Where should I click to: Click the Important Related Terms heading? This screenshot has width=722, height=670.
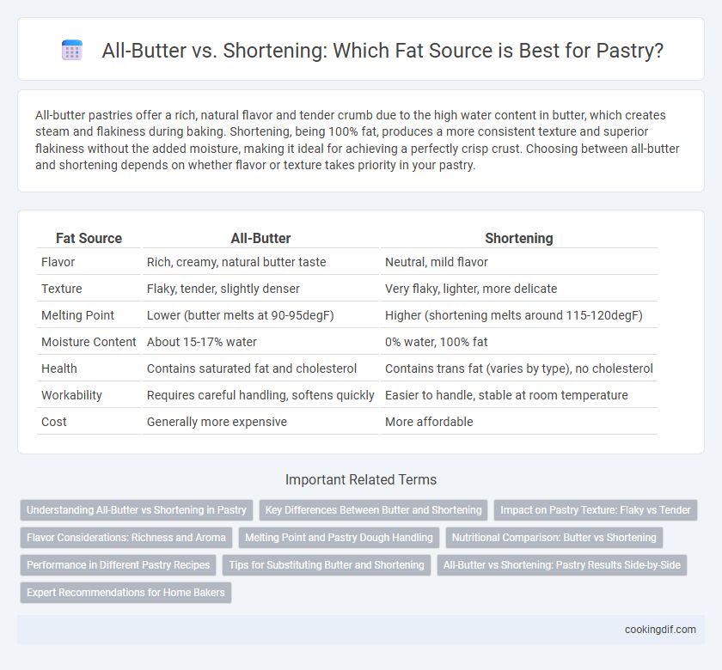[361, 479]
